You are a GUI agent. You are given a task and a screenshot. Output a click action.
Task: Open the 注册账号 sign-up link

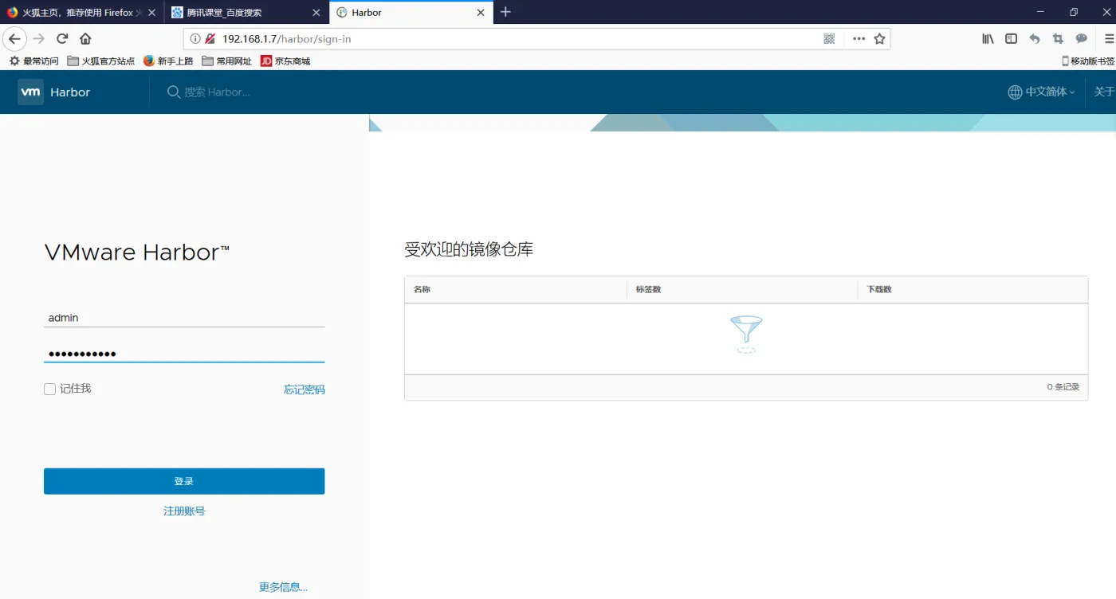(184, 511)
